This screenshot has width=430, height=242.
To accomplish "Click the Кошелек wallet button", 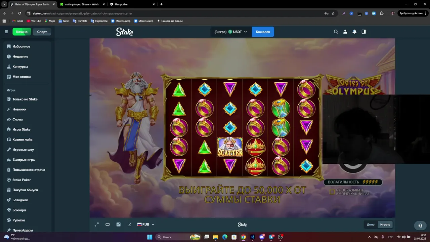I will point(263,32).
